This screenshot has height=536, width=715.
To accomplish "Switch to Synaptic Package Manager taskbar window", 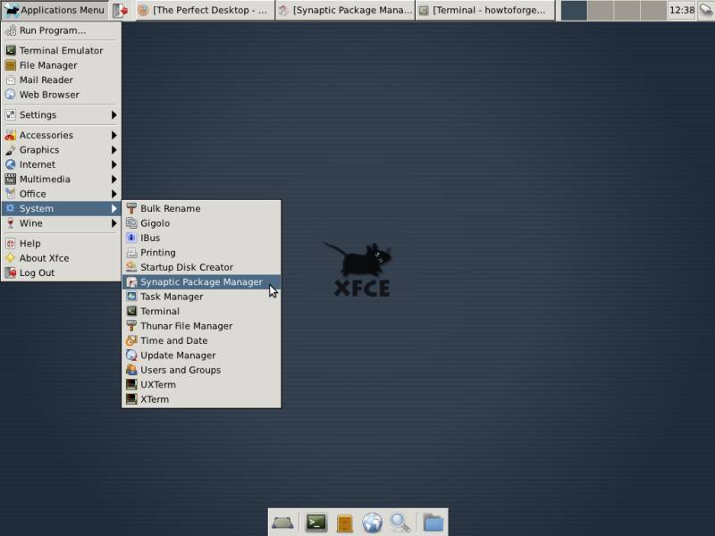I will 346,10.
